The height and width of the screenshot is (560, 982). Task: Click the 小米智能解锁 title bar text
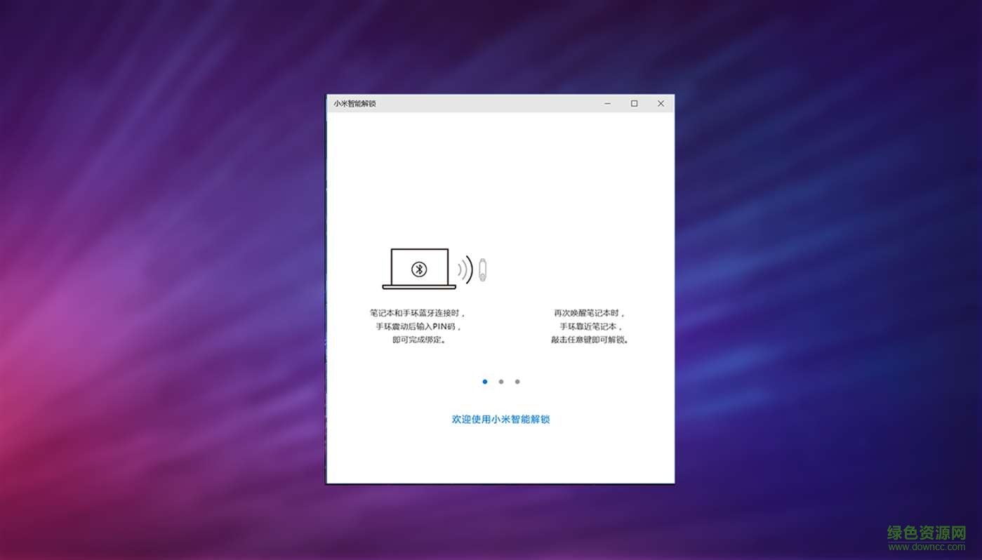(355, 103)
